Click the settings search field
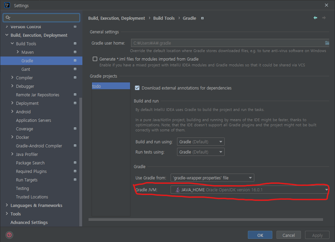The height and width of the screenshot is (242, 335). [x=42, y=17]
